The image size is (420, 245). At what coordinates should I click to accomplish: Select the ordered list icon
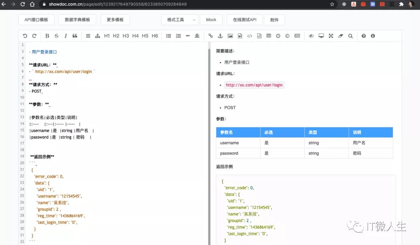click(178, 36)
